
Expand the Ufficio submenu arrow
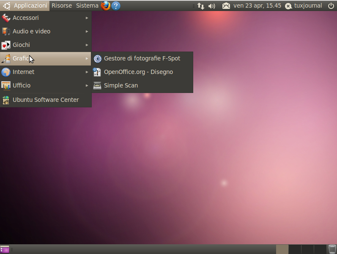coord(87,85)
